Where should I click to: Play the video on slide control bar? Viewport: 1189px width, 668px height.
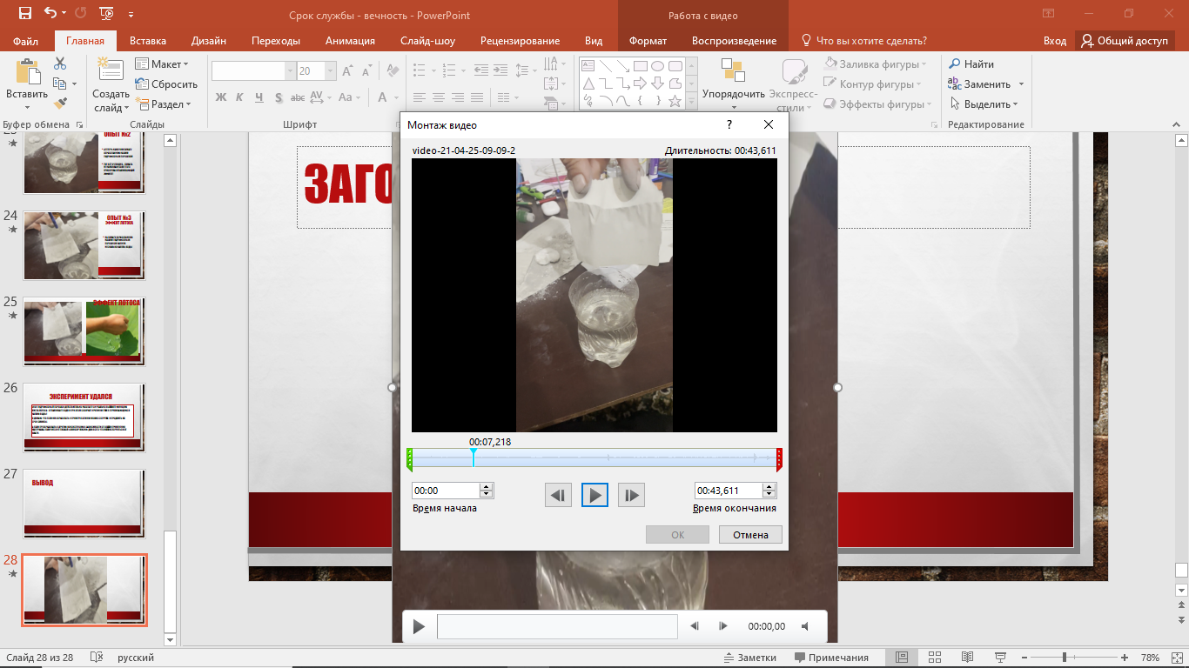[x=419, y=626]
